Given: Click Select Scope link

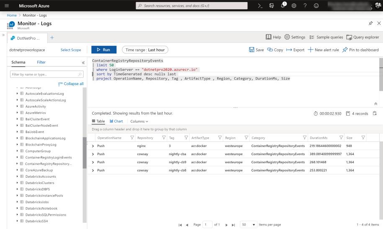Looking at the screenshot, I should pyautogui.click(x=71, y=50).
